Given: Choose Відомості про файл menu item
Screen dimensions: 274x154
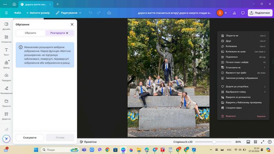Looking at the screenshot, I should coord(243,73).
